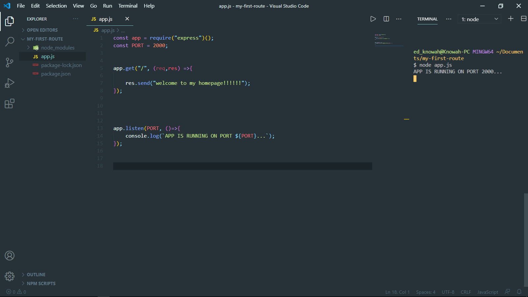Change language mode via JavaScript item
The width and height of the screenshot is (528, 297).
click(487, 292)
